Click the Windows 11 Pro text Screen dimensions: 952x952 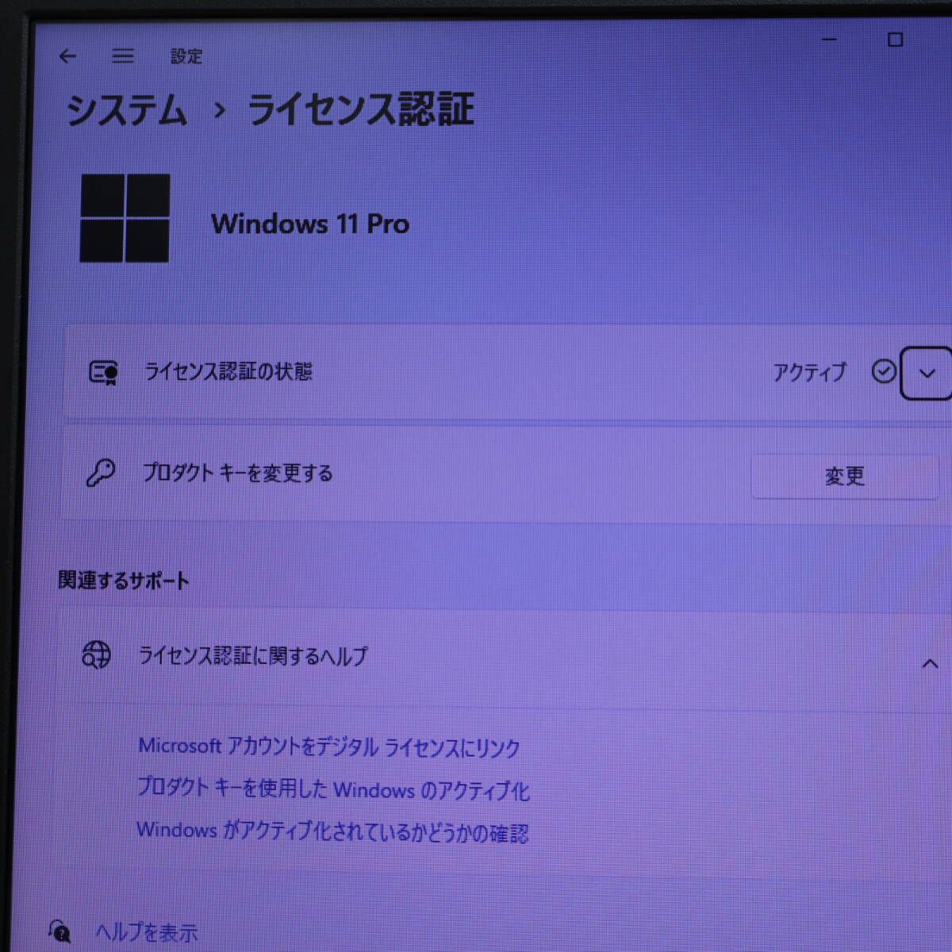pyautogui.click(x=310, y=224)
